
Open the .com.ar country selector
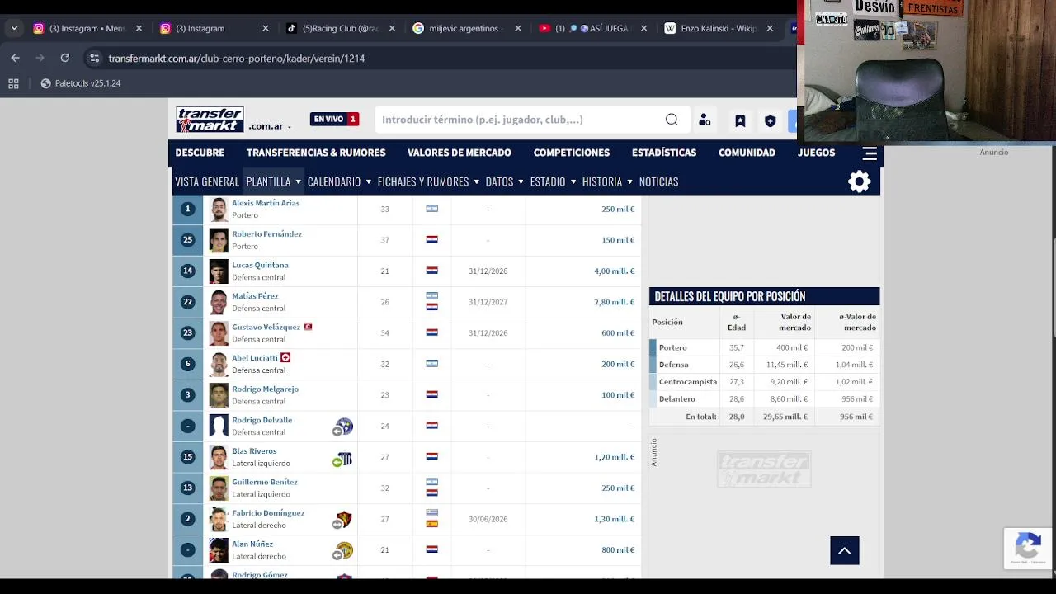click(270, 126)
